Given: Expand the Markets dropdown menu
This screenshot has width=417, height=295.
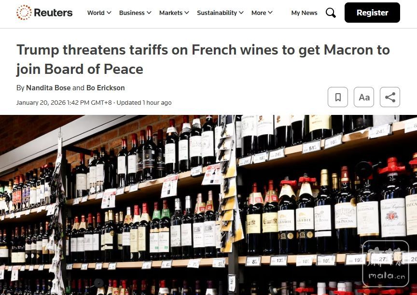Looking at the screenshot, I should [174, 13].
